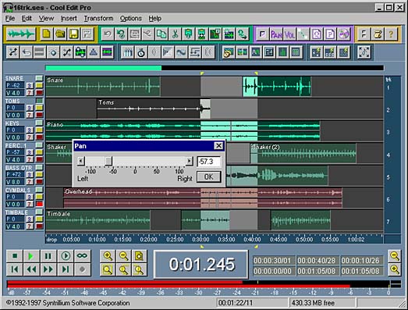The height and width of the screenshot is (310, 408).
Task: Switch to waveform edit view icon
Action: point(20,34)
